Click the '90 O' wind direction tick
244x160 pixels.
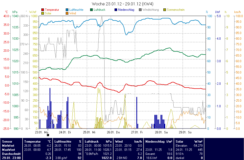click(x=25, y=100)
